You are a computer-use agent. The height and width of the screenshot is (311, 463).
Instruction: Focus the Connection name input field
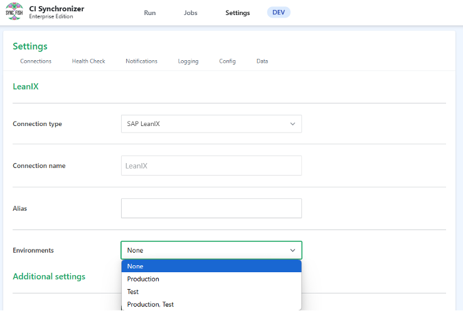(x=211, y=166)
